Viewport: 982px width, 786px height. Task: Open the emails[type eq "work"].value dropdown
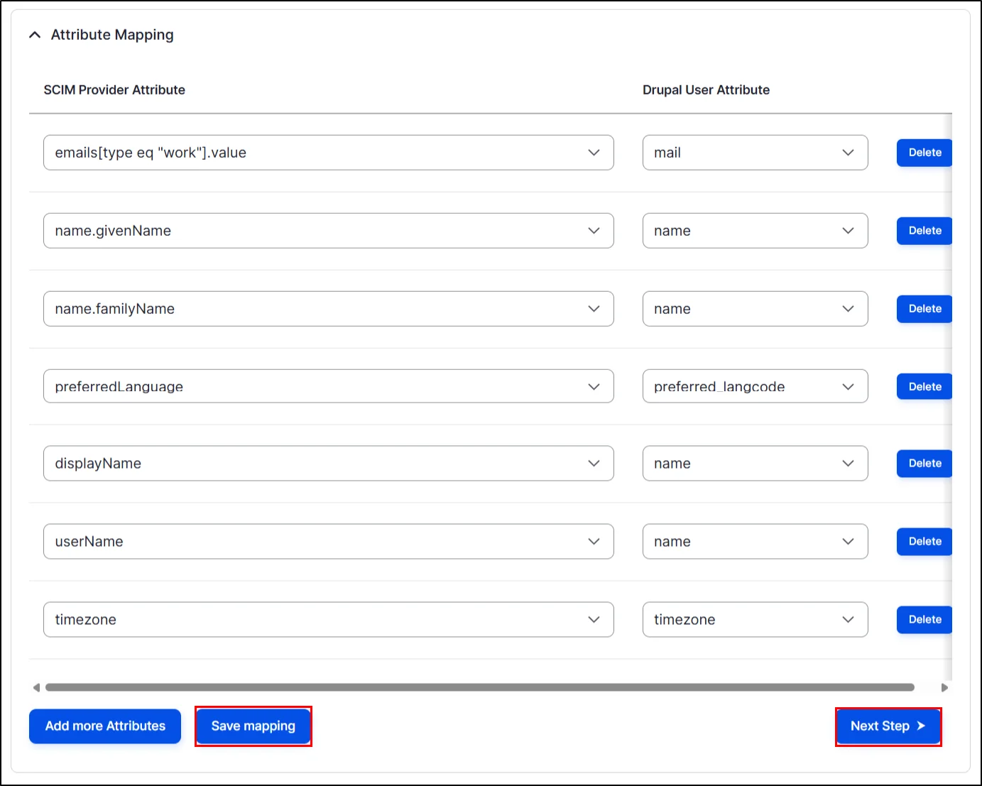click(328, 153)
